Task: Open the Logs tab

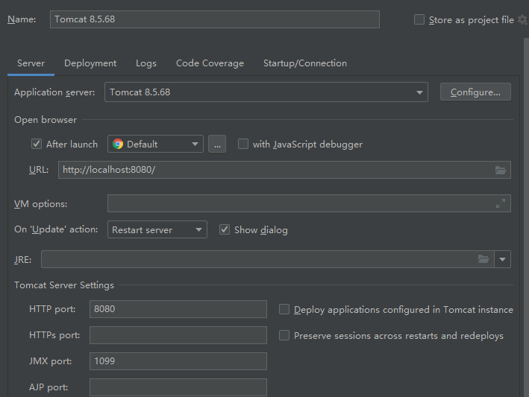Action: click(146, 63)
